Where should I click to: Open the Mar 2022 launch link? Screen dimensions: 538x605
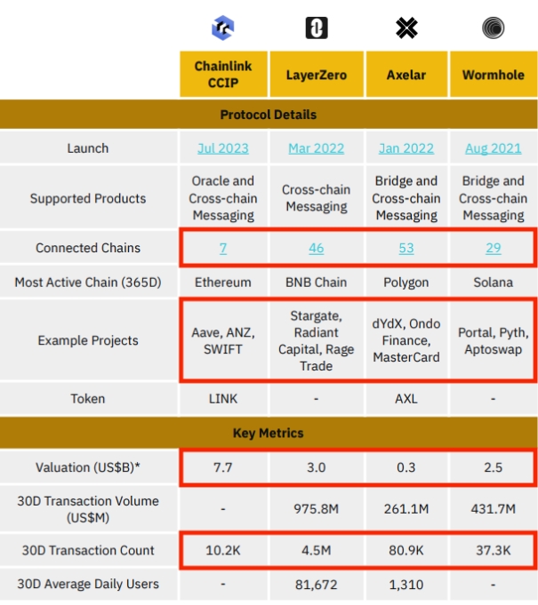(x=317, y=148)
